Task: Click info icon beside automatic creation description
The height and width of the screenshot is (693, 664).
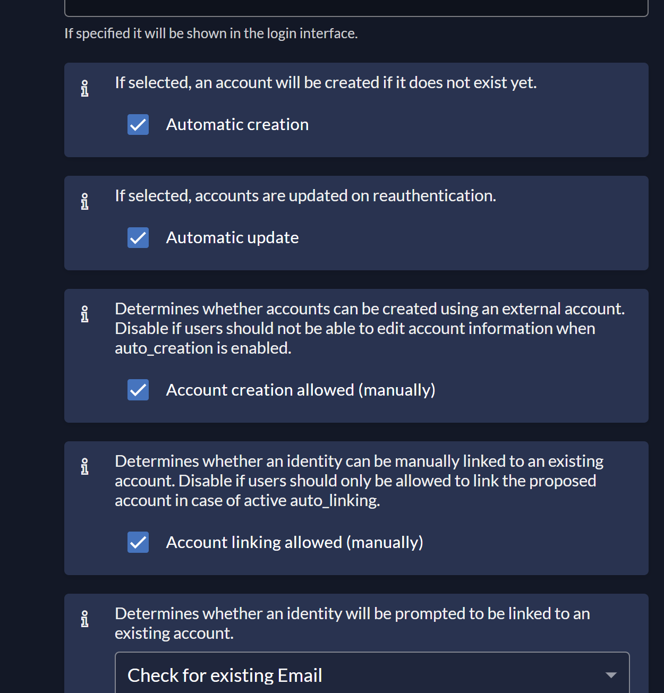Action: [x=84, y=89]
